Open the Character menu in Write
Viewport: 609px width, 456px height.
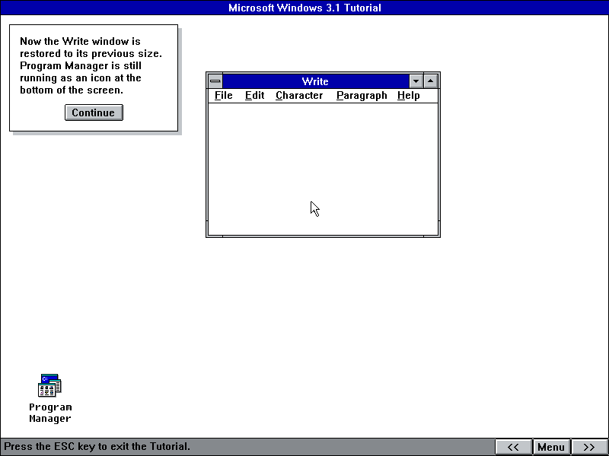(299, 96)
